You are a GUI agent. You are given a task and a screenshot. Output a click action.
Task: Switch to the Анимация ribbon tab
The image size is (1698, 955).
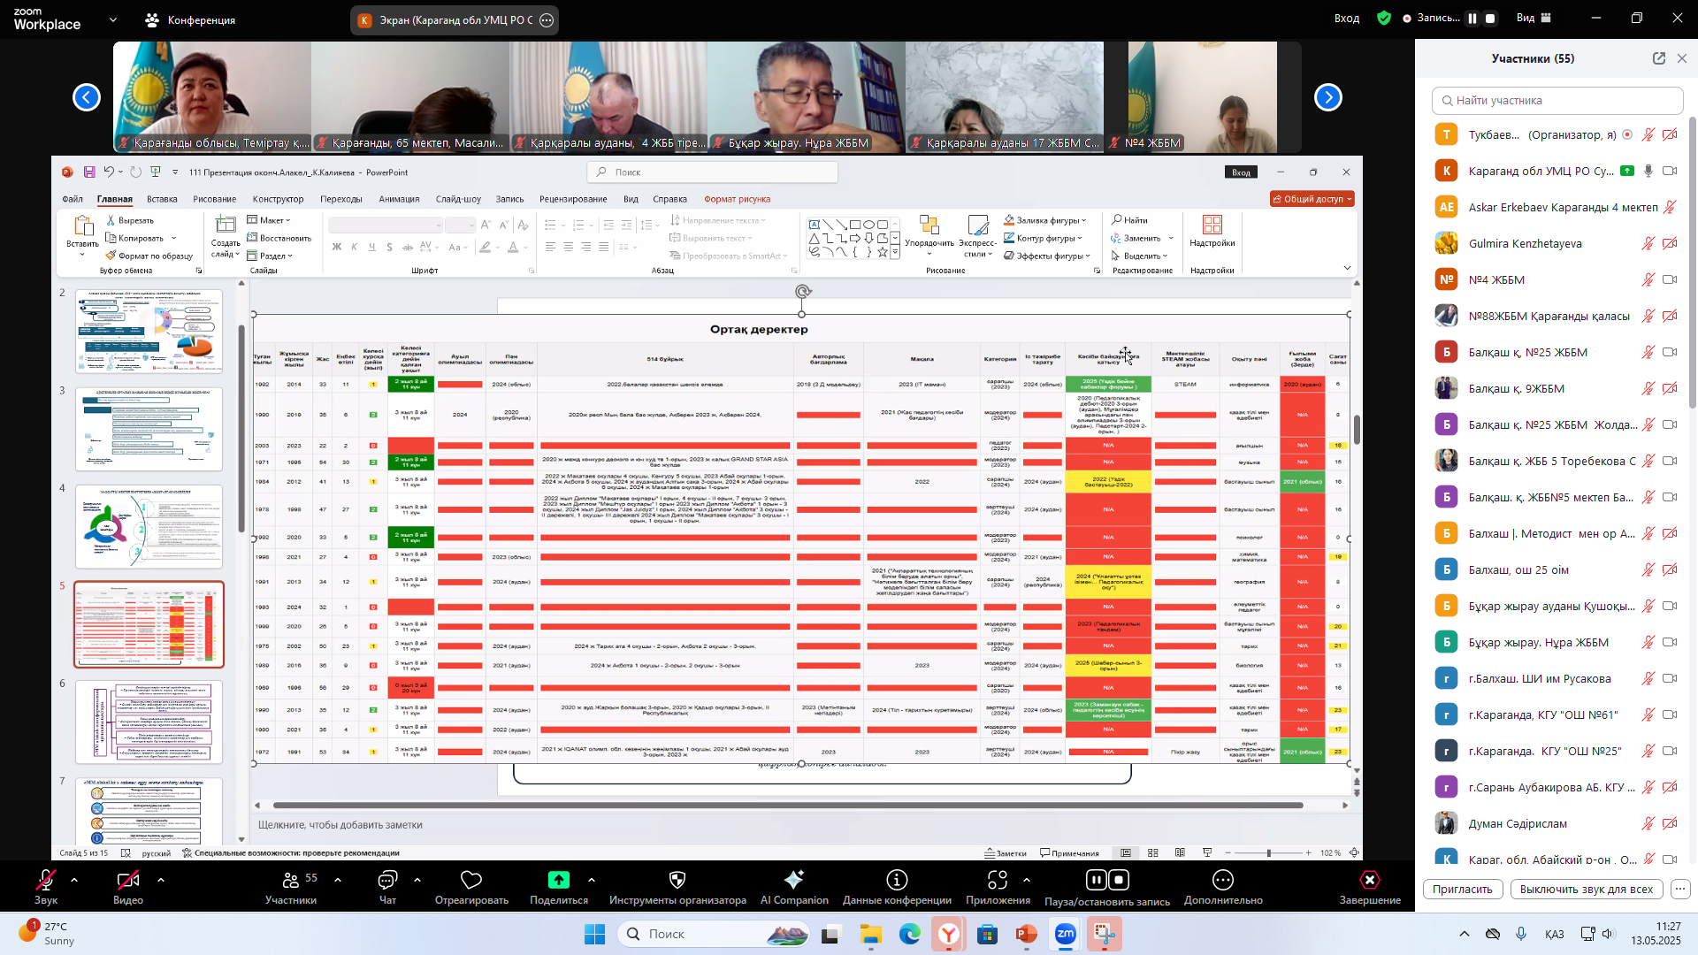pos(399,199)
